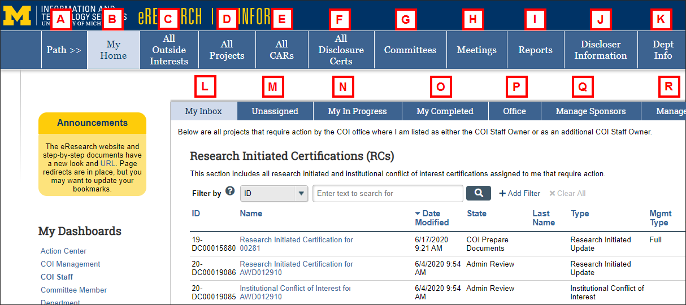Open Research Initiated Certification for 00281

(297, 244)
